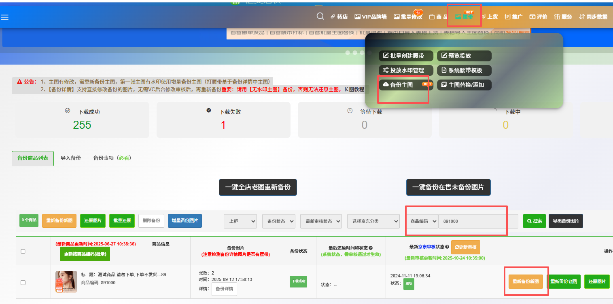Screen dimensions: 613x304
Task: Open the hamburger menu icon
Action: [x=5, y=17]
